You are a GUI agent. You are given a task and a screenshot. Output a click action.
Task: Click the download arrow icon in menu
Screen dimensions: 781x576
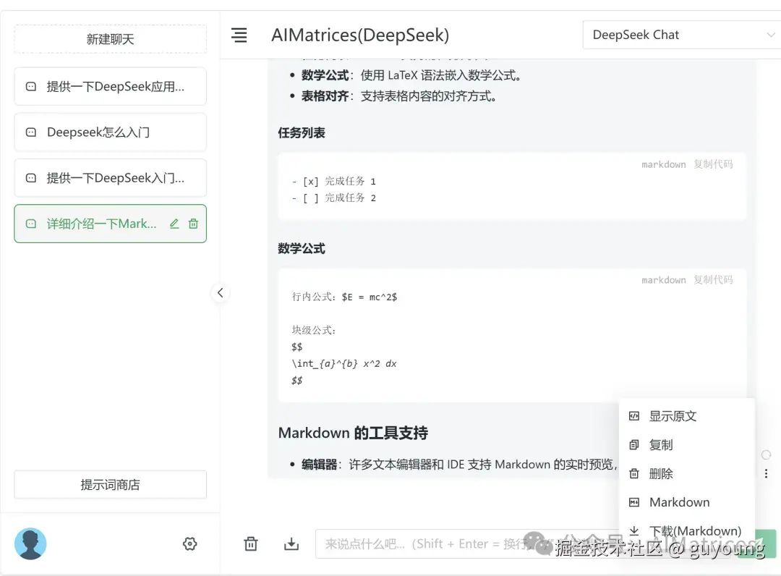634,531
